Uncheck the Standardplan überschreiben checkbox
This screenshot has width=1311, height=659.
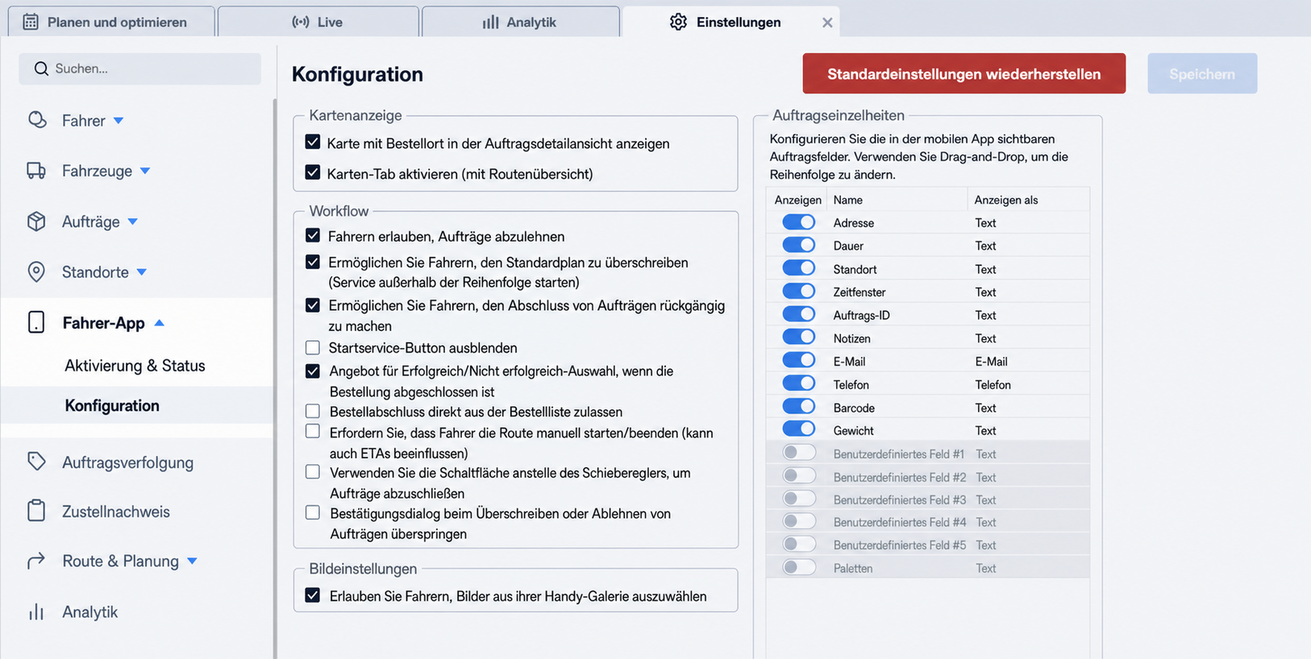[x=313, y=262]
